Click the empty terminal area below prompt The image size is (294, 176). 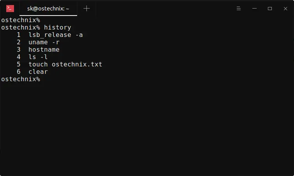[147, 127]
